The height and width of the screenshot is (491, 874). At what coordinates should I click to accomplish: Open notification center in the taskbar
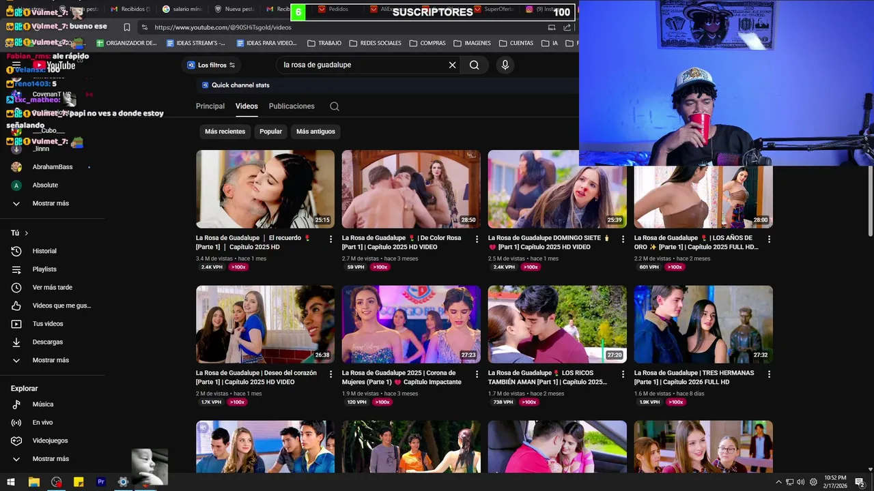(x=860, y=482)
